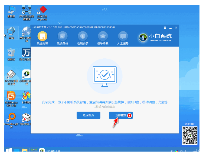
Task: Expand hidden tray icons chevron
Action: tap(172, 151)
